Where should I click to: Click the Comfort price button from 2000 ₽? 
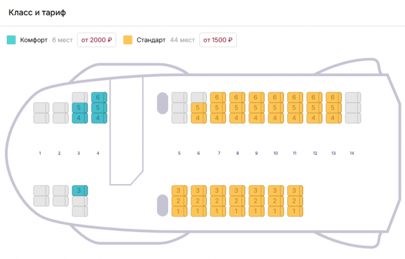[x=97, y=41]
